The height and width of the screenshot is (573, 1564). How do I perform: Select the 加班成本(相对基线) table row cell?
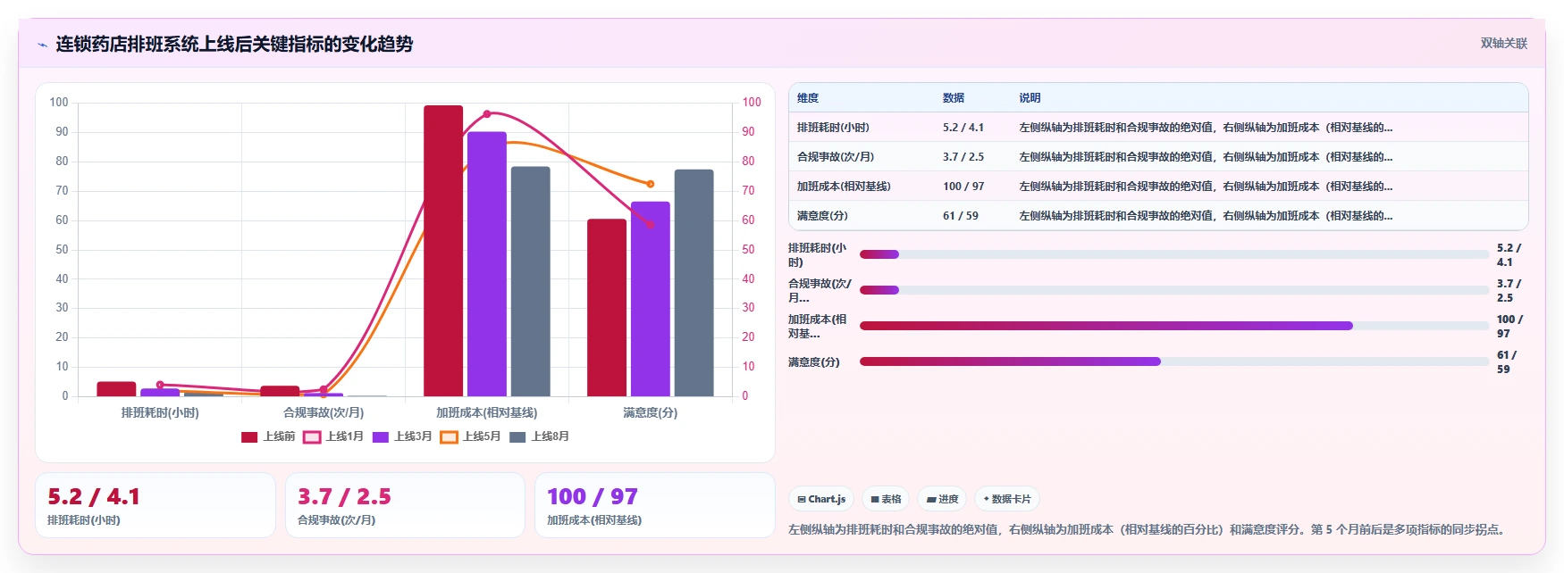pyautogui.click(x=844, y=187)
